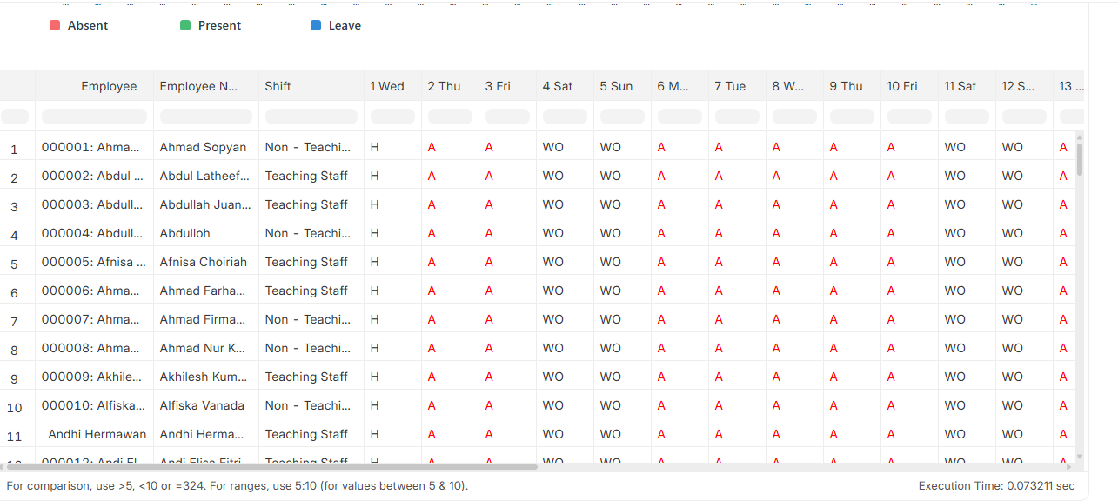The image size is (1118, 501).
Task: Click the red Absent legend swatch
Action: (x=55, y=26)
